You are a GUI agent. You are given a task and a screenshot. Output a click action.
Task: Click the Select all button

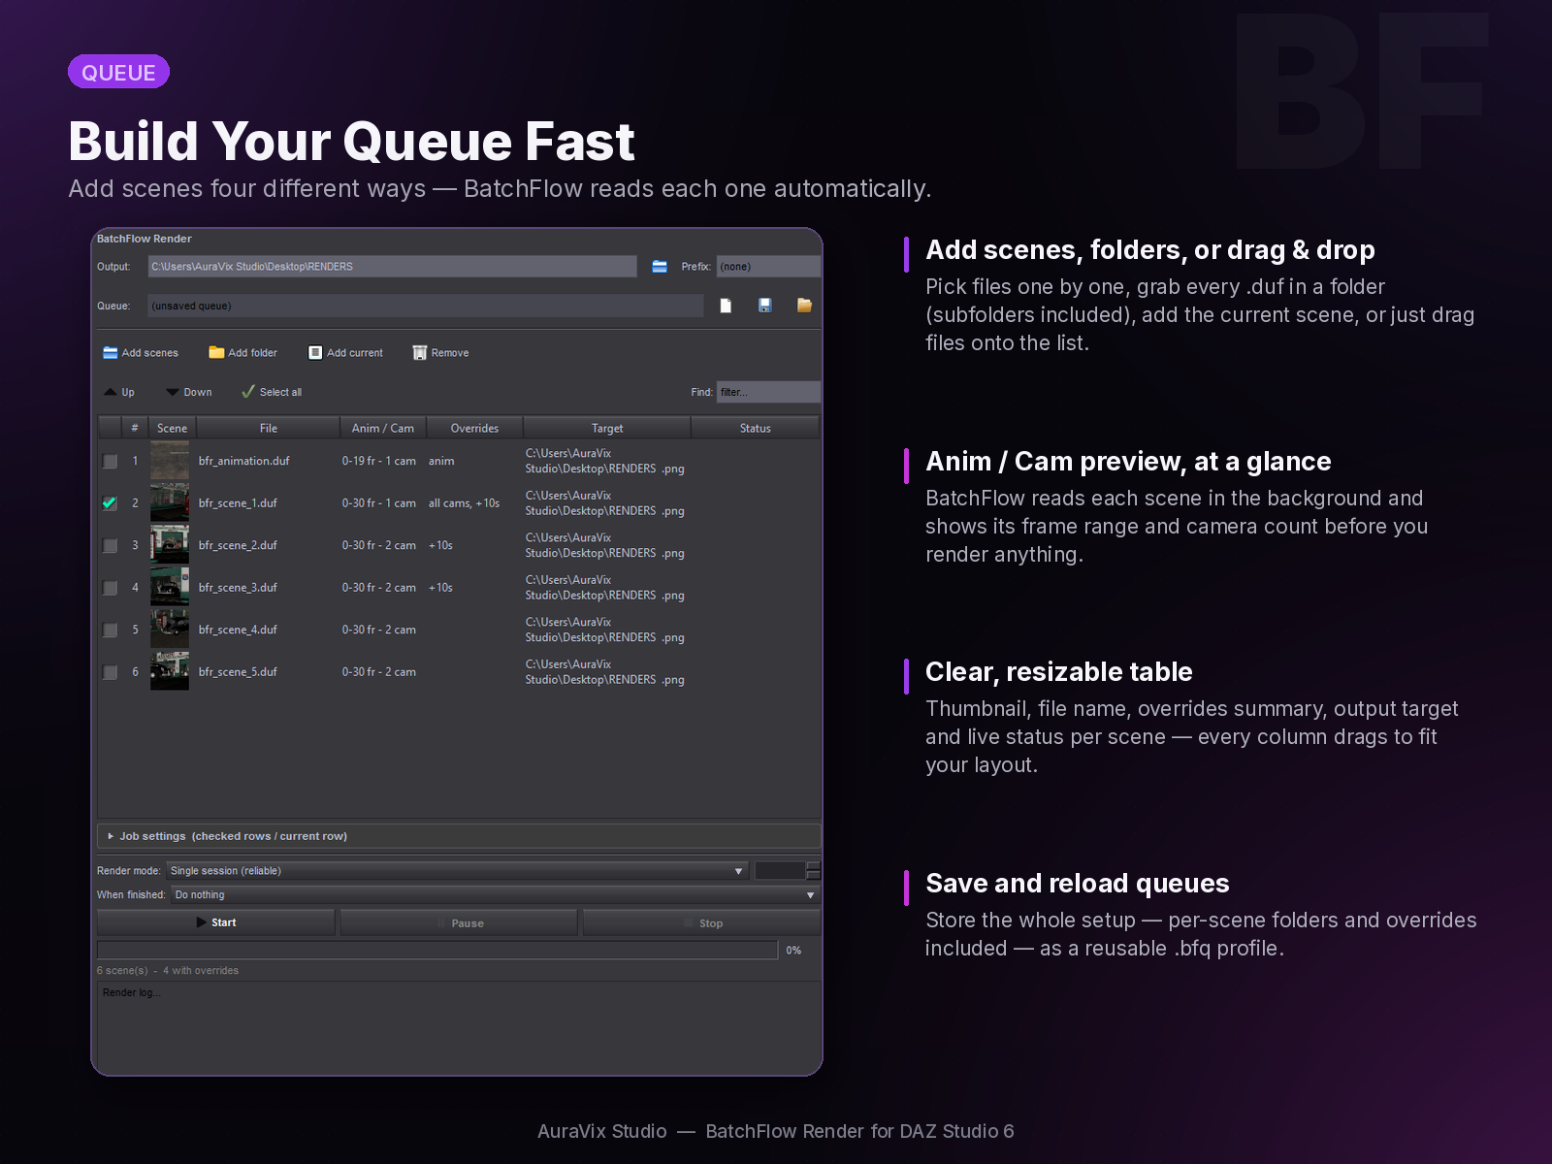coord(273,392)
